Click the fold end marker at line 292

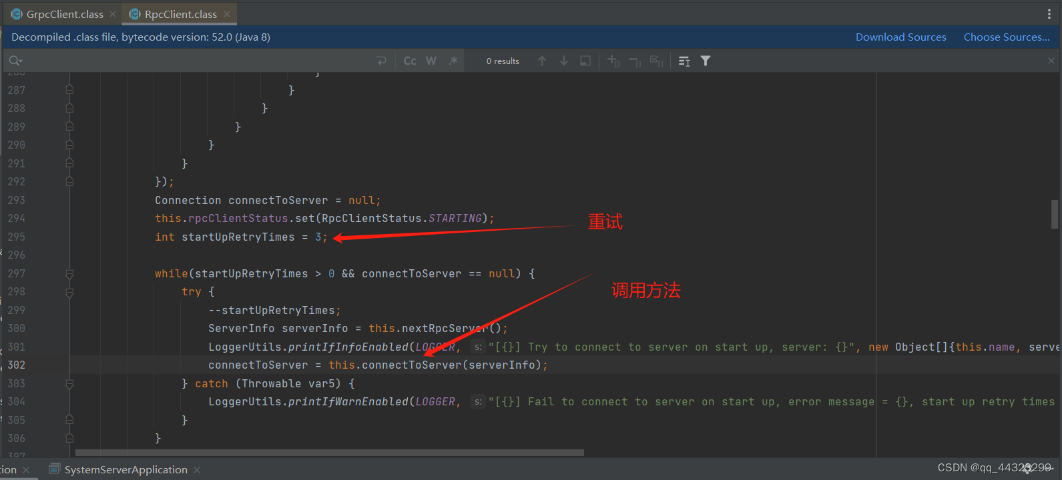click(69, 181)
